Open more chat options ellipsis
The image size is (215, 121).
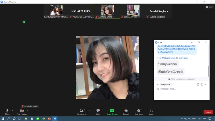(x=206, y=84)
